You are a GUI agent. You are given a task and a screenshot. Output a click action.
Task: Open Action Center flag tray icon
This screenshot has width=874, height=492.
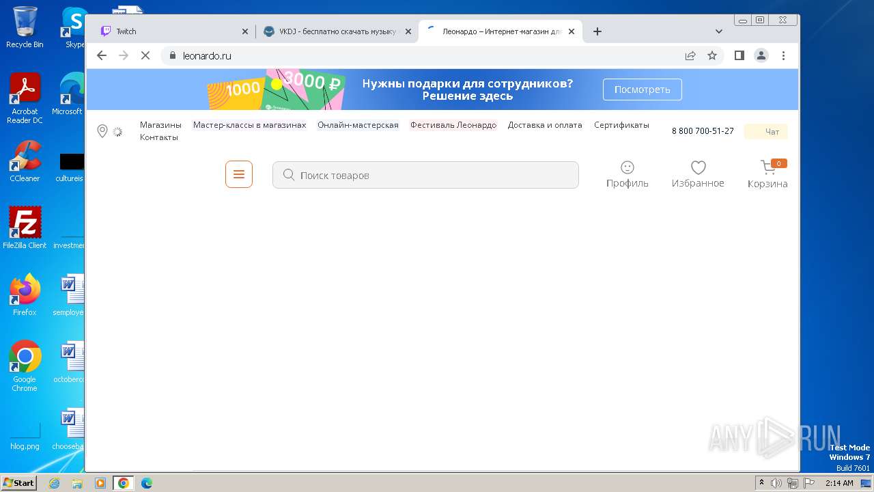(x=808, y=483)
